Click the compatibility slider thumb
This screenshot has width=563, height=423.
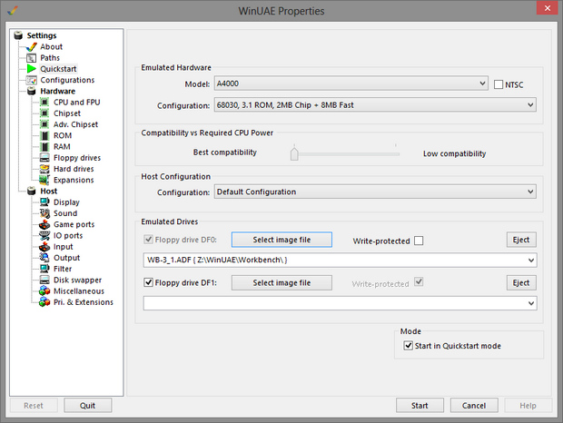tap(294, 153)
